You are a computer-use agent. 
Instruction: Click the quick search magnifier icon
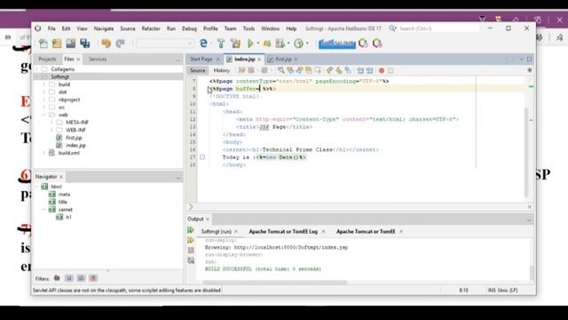pos(392,28)
